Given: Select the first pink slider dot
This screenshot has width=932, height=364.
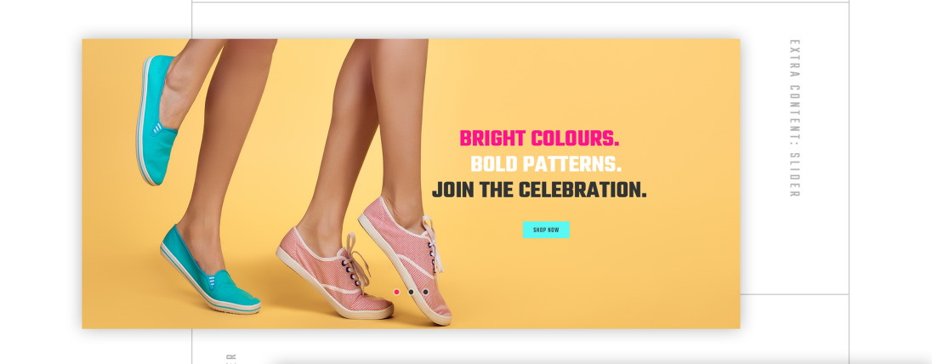Looking at the screenshot, I should point(396,292).
